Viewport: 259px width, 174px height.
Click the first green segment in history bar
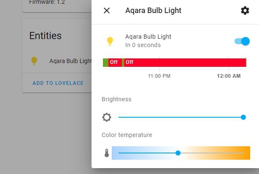click(x=105, y=63)
